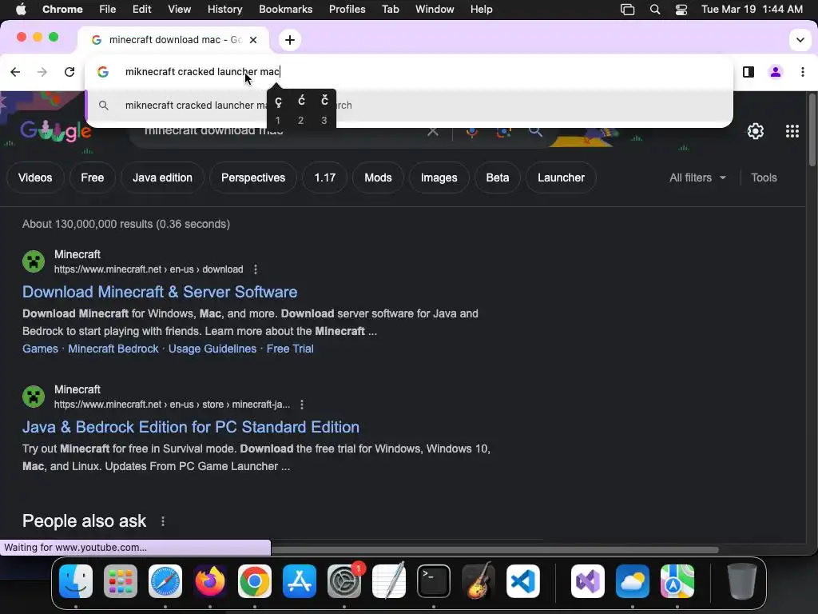Viewport: 818px width, 614px height.
Task: Apply the 1.17 filter chip
Action: click(x=324, y=178)
